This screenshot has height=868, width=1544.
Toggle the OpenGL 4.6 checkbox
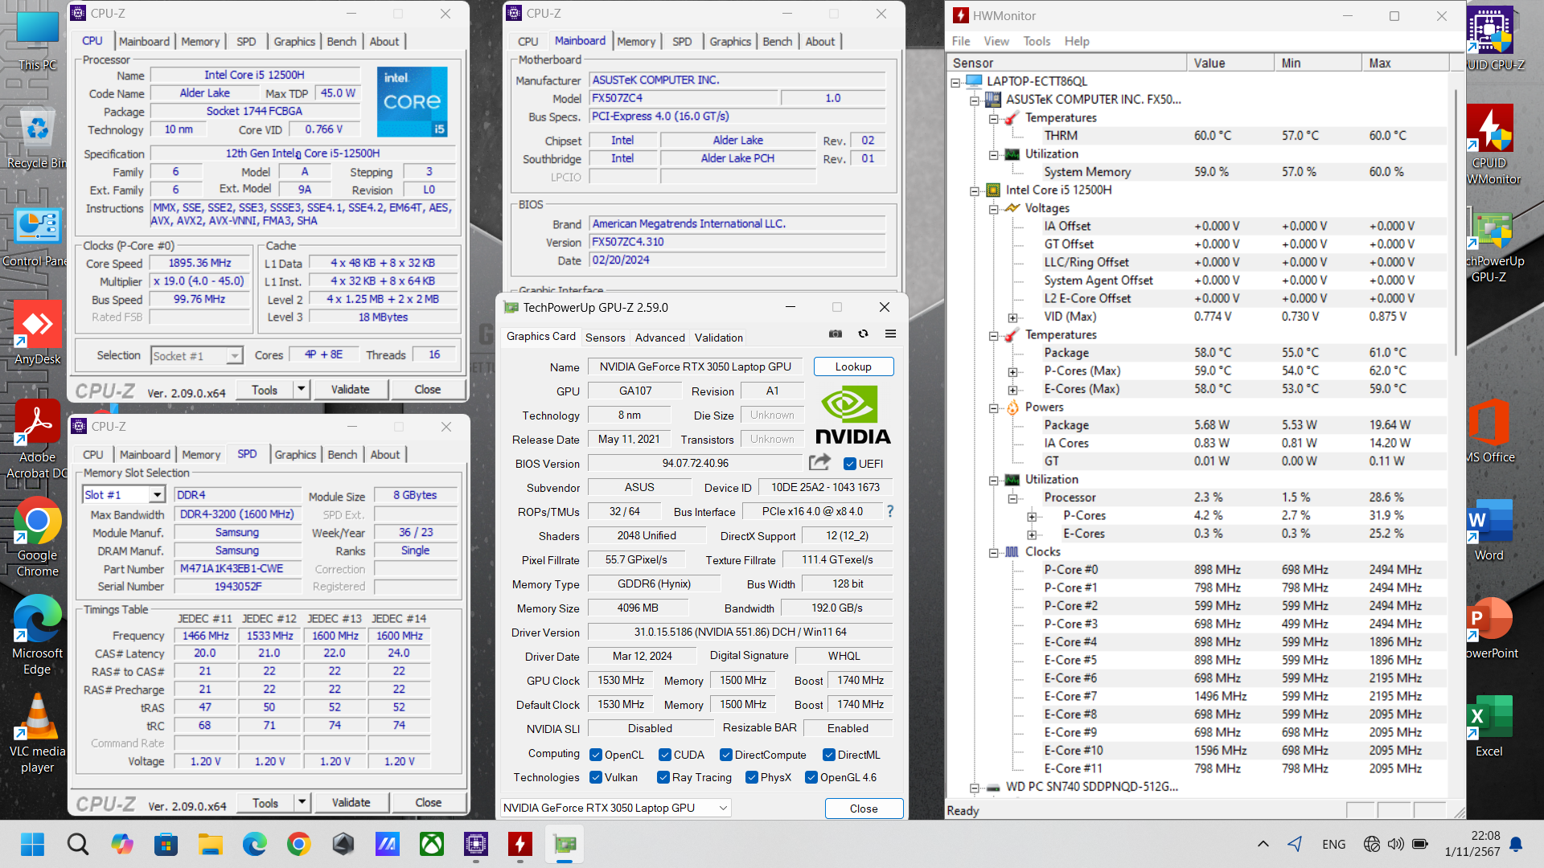click(x=811, y=777)
